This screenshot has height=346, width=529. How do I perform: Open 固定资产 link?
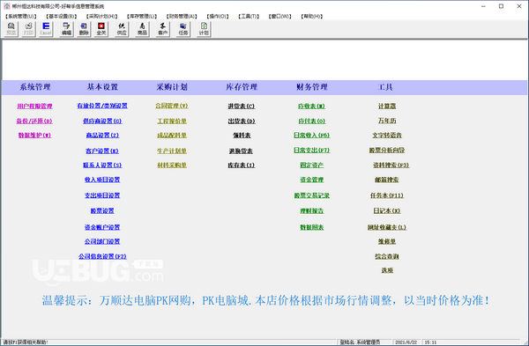311,166
